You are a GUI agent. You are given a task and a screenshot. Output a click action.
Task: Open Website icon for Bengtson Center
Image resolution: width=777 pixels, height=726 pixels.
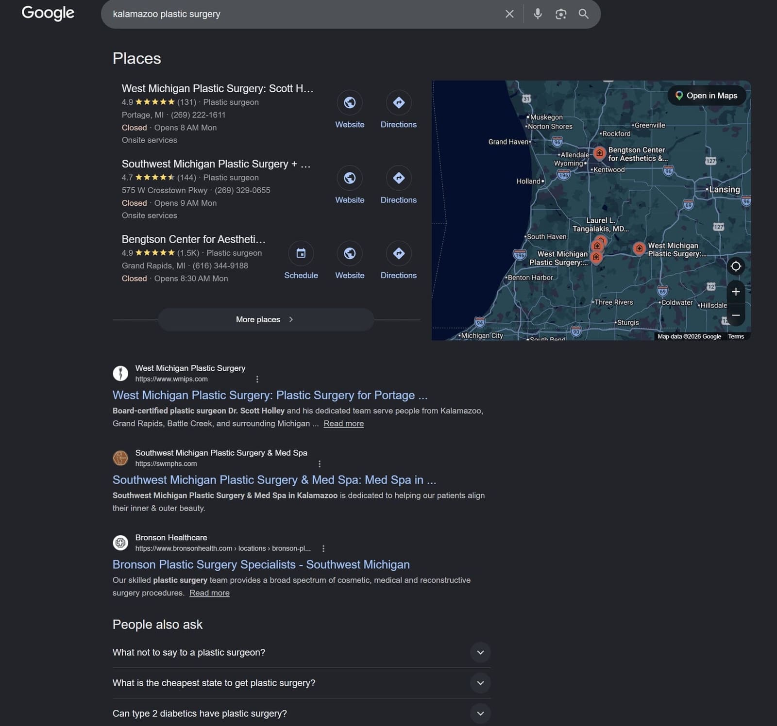350,253
